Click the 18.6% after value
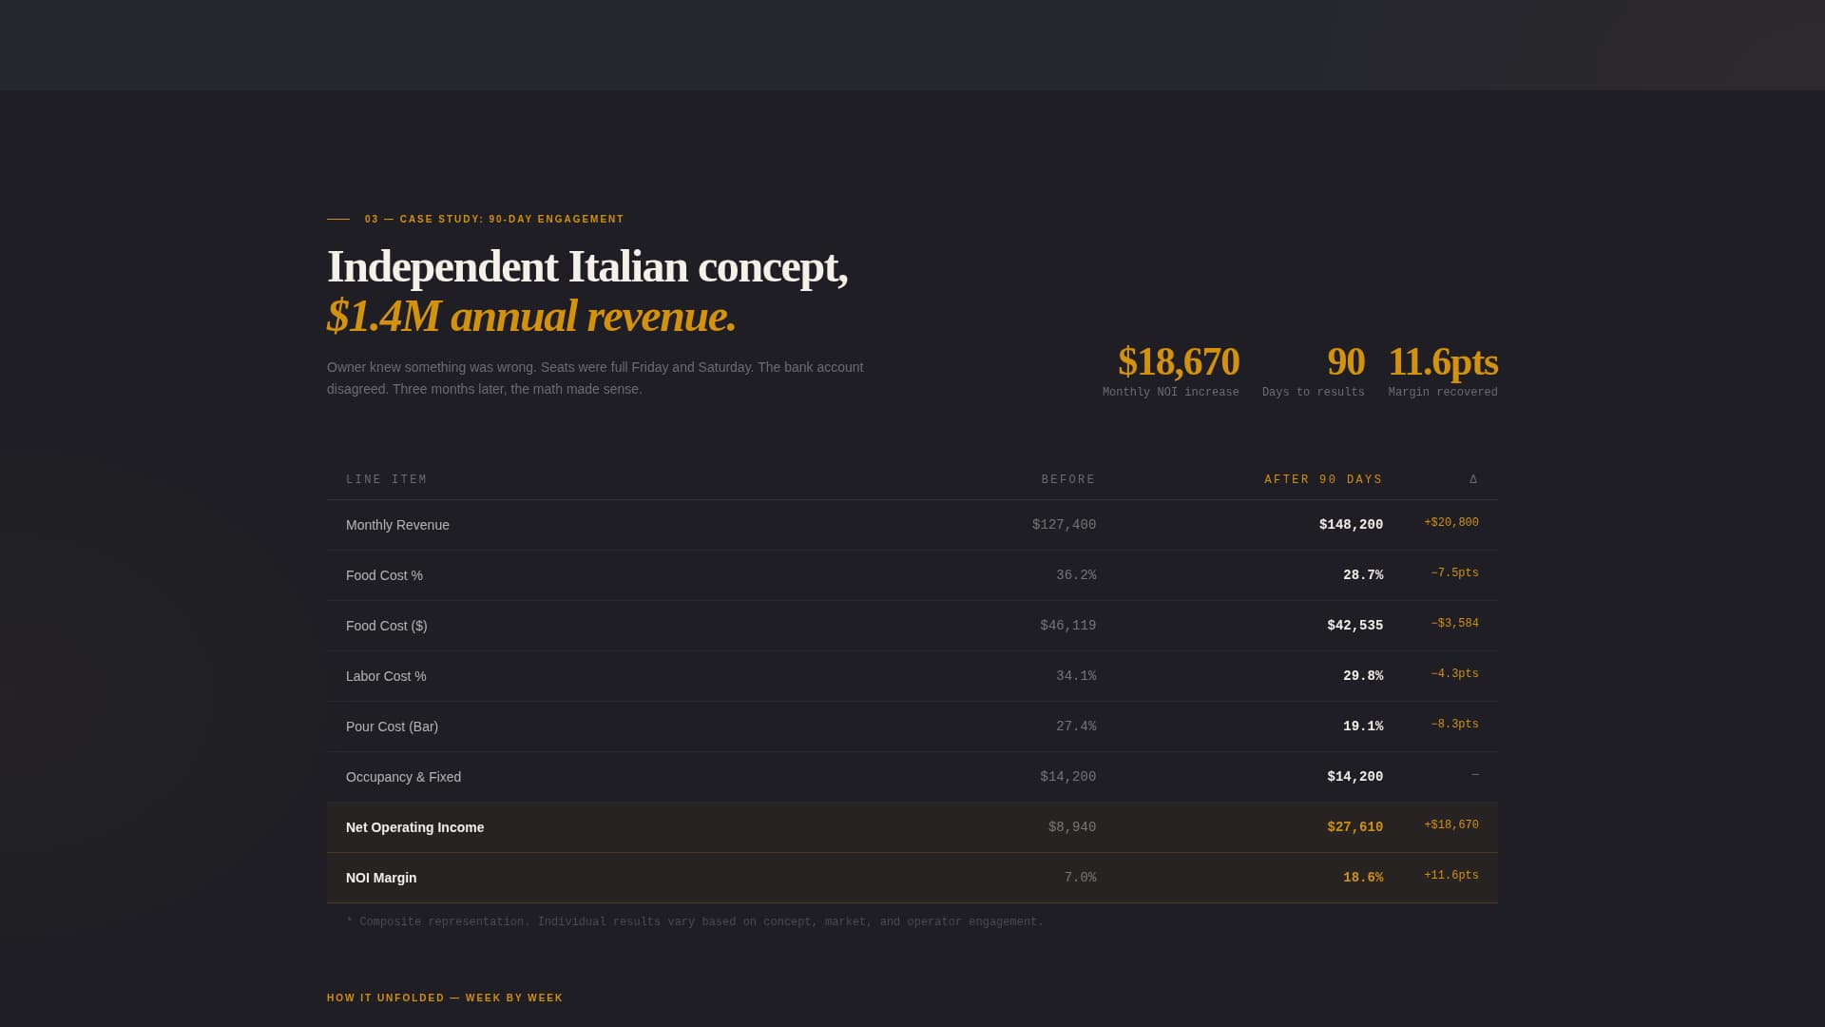This screenshot has height=1027, width=1825. 1363,878
